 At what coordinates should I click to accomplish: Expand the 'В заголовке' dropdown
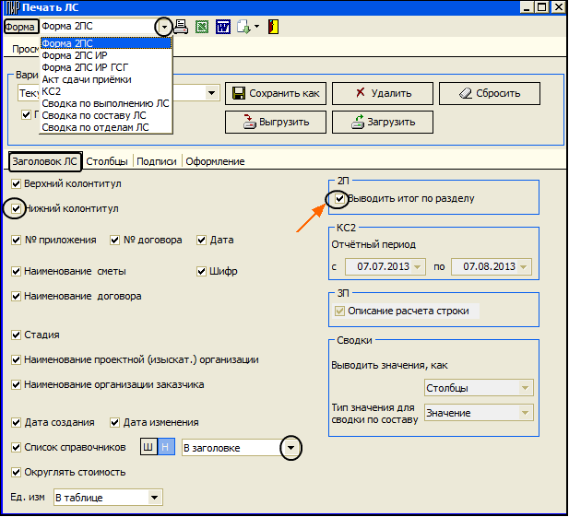pyautogui.click(x=291, y=447)
